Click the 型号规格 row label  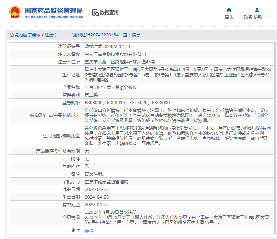point(71,102)
